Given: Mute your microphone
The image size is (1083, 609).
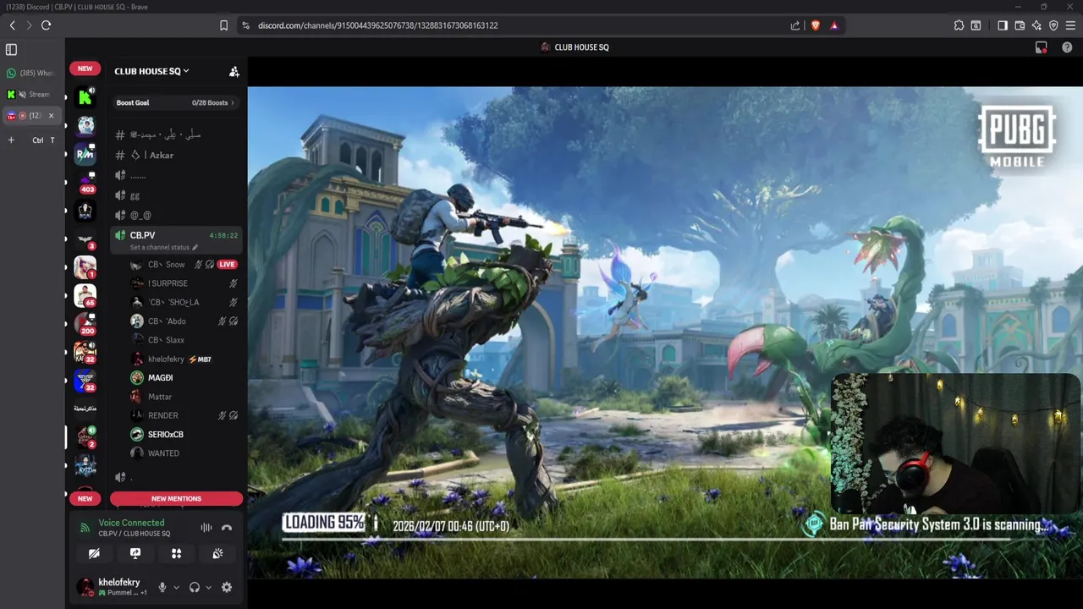Looking at the screenshot, I should tap(162, 587).
